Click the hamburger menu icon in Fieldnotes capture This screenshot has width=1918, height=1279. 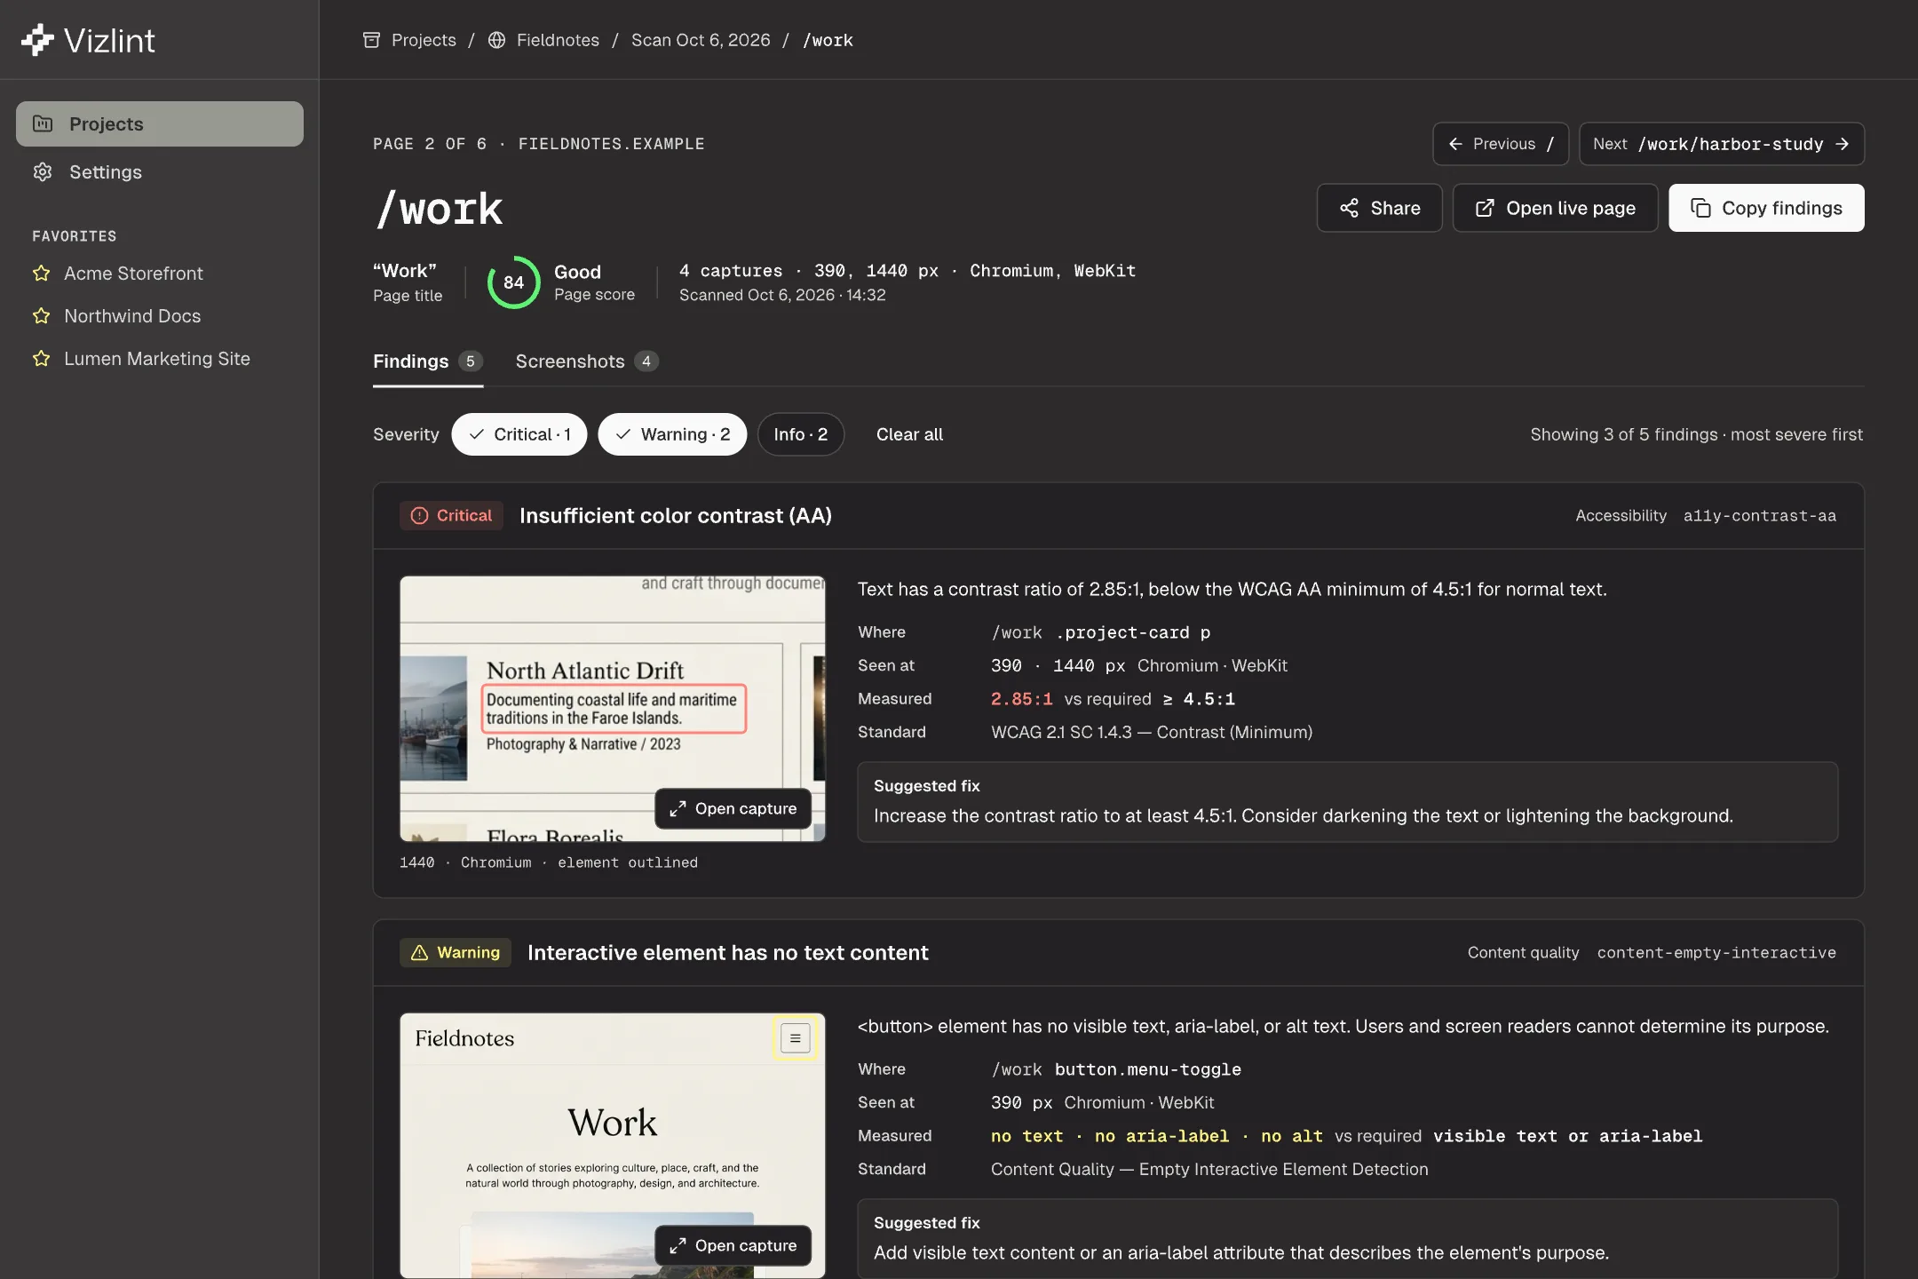tap(795, 1038)
